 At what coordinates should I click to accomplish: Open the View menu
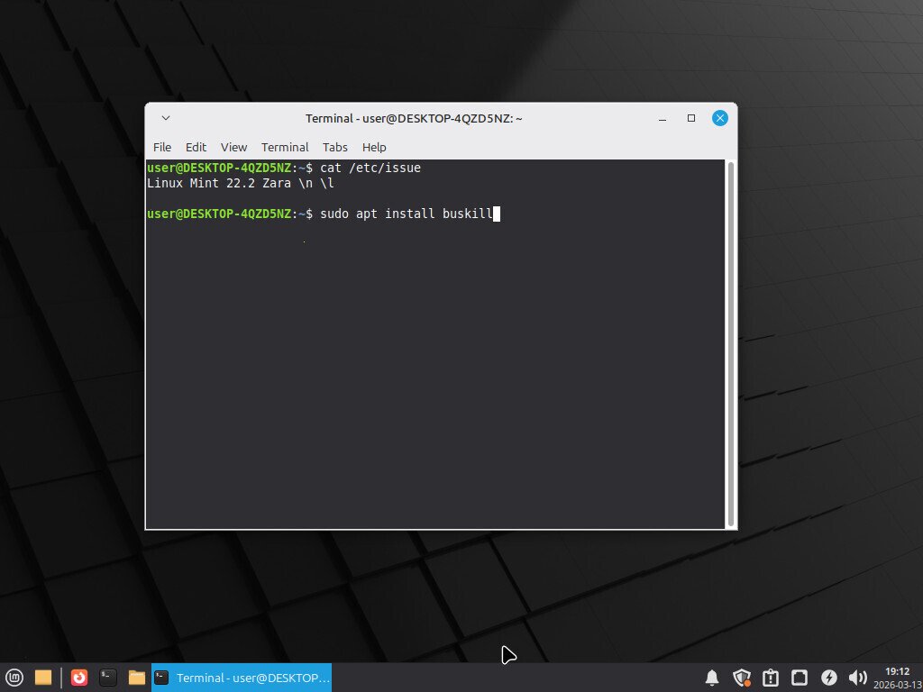coord(233,147)
